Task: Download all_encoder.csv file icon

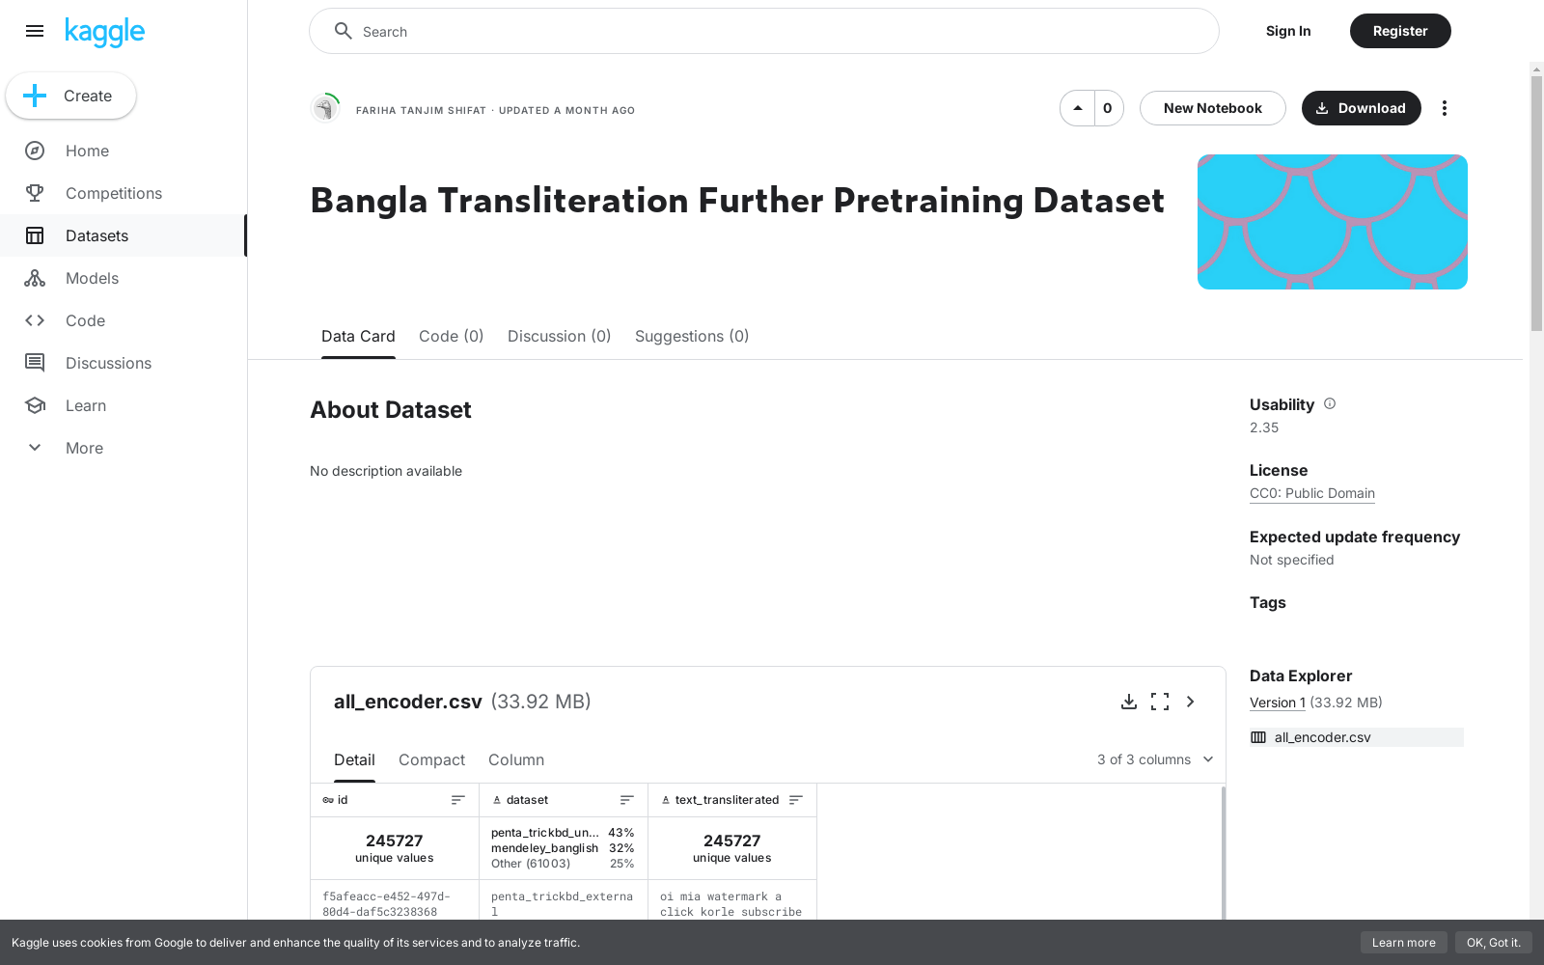Action: [1129, 702]
